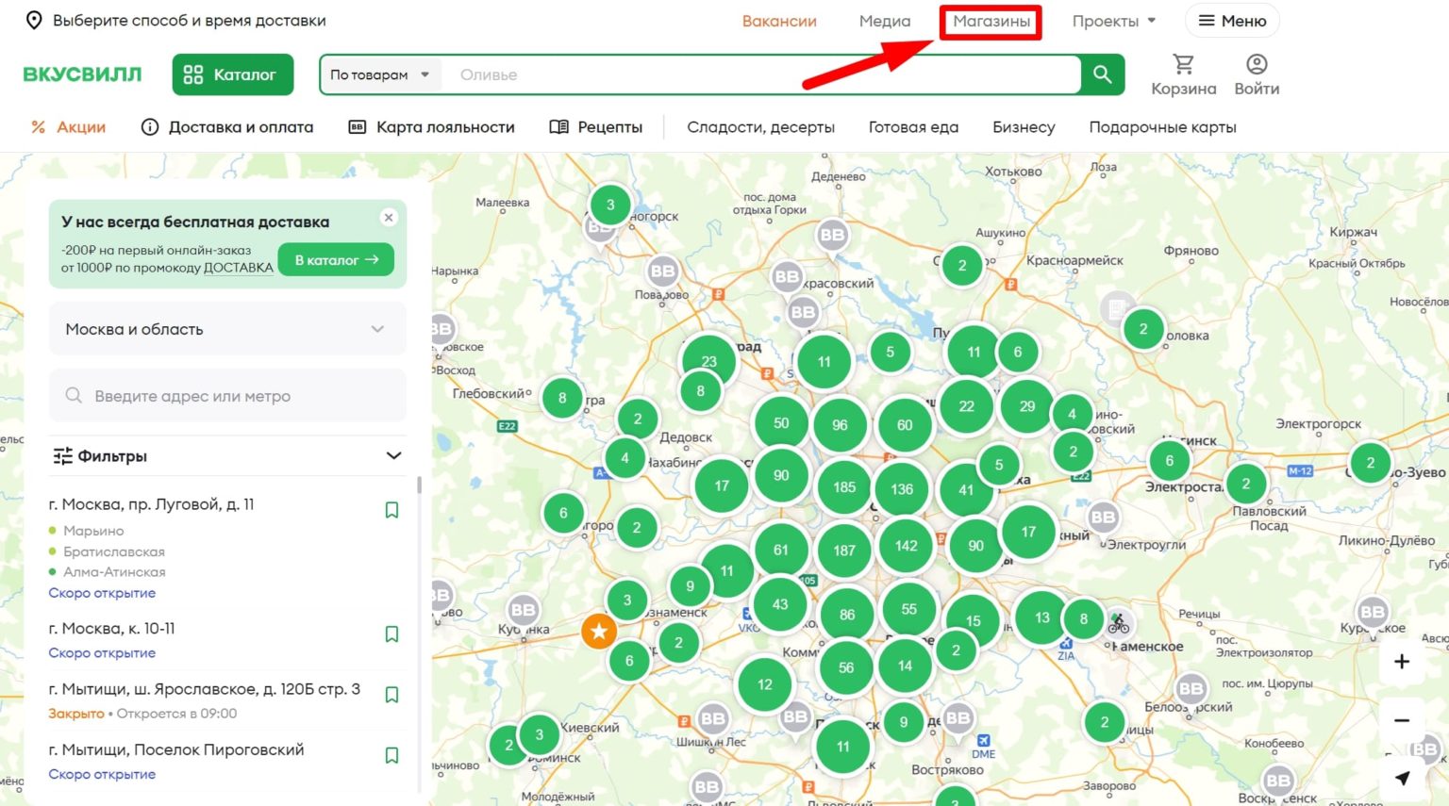Click the green search magnifier button
The image size is (1449, 806).
(x=1102, y=74)
